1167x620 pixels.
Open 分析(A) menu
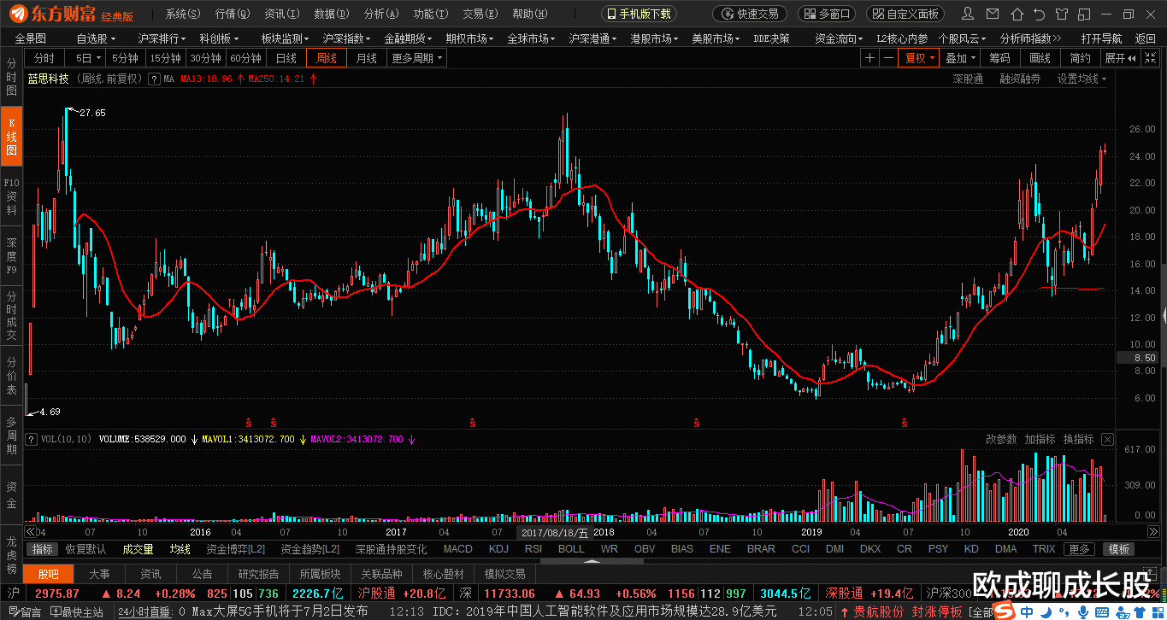click(380, 14)
